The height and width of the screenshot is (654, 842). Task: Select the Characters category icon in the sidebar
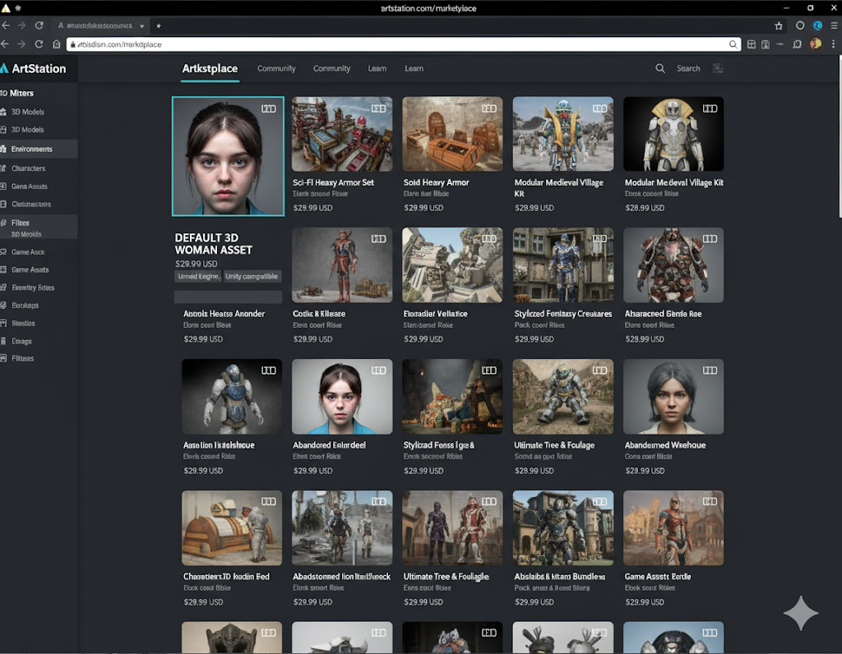pyautogui.click(x=5, y=168)
